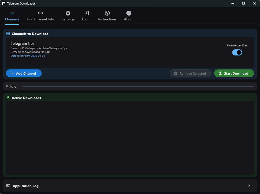The image size is (260, 194).
Task: Click the Channels to Download list icon
Action: pyautogui.click(x=8, y=33)
